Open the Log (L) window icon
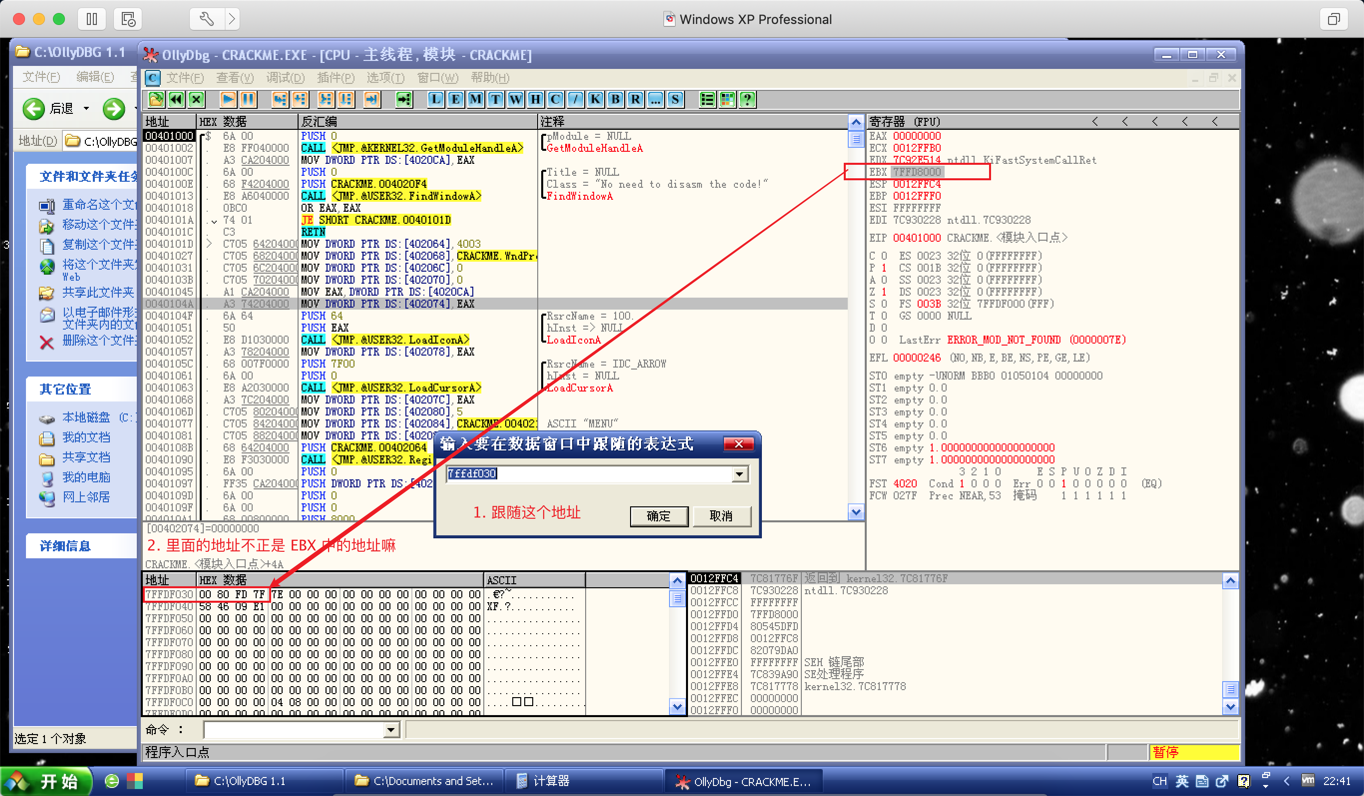The image size is (1364, 796). click(x=436, y=99)
